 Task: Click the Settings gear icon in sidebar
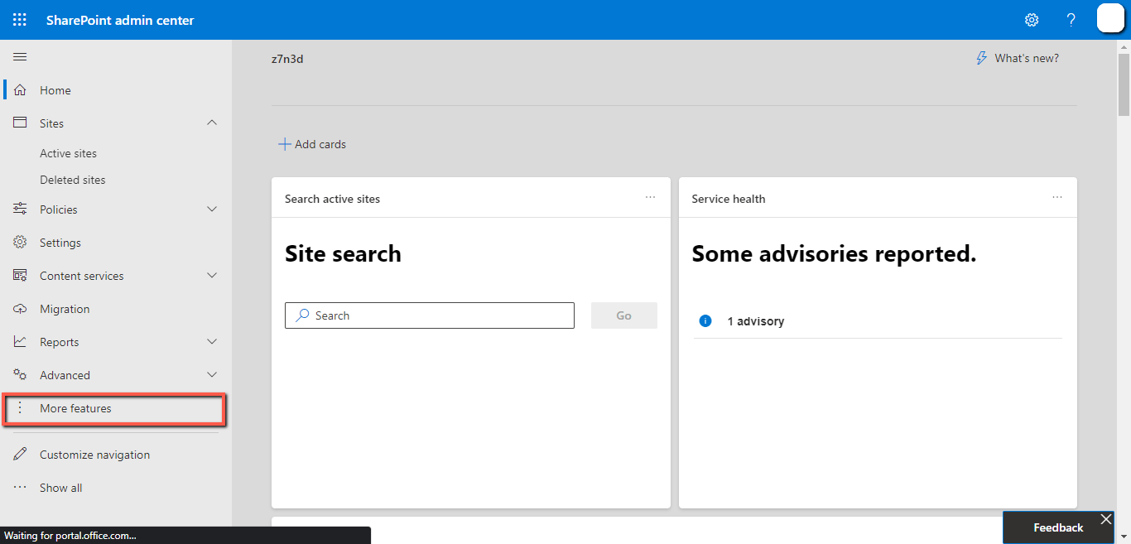point(20,243)
